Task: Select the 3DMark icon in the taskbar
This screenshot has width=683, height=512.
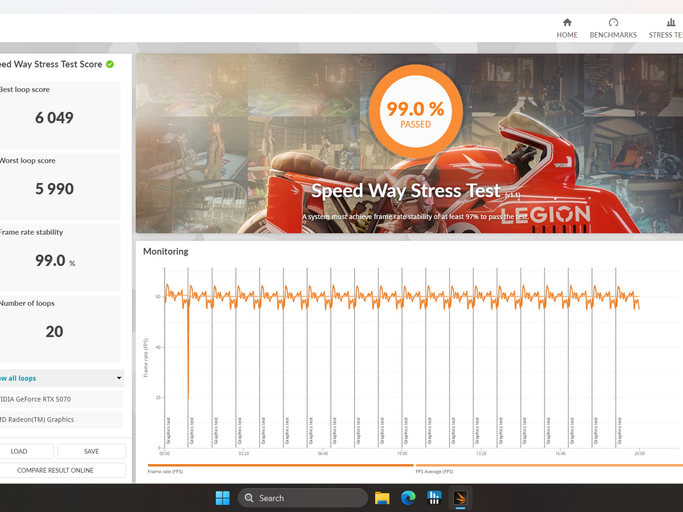Action: pyautogui.click(x=461, y=497)
